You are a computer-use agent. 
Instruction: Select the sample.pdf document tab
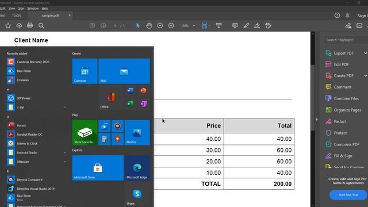coord(50,16)
